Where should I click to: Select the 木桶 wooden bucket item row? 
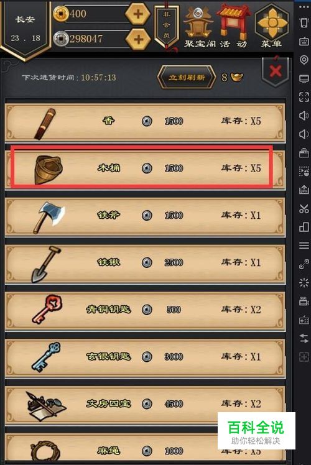pyautogui.click(x=145, y=168)
